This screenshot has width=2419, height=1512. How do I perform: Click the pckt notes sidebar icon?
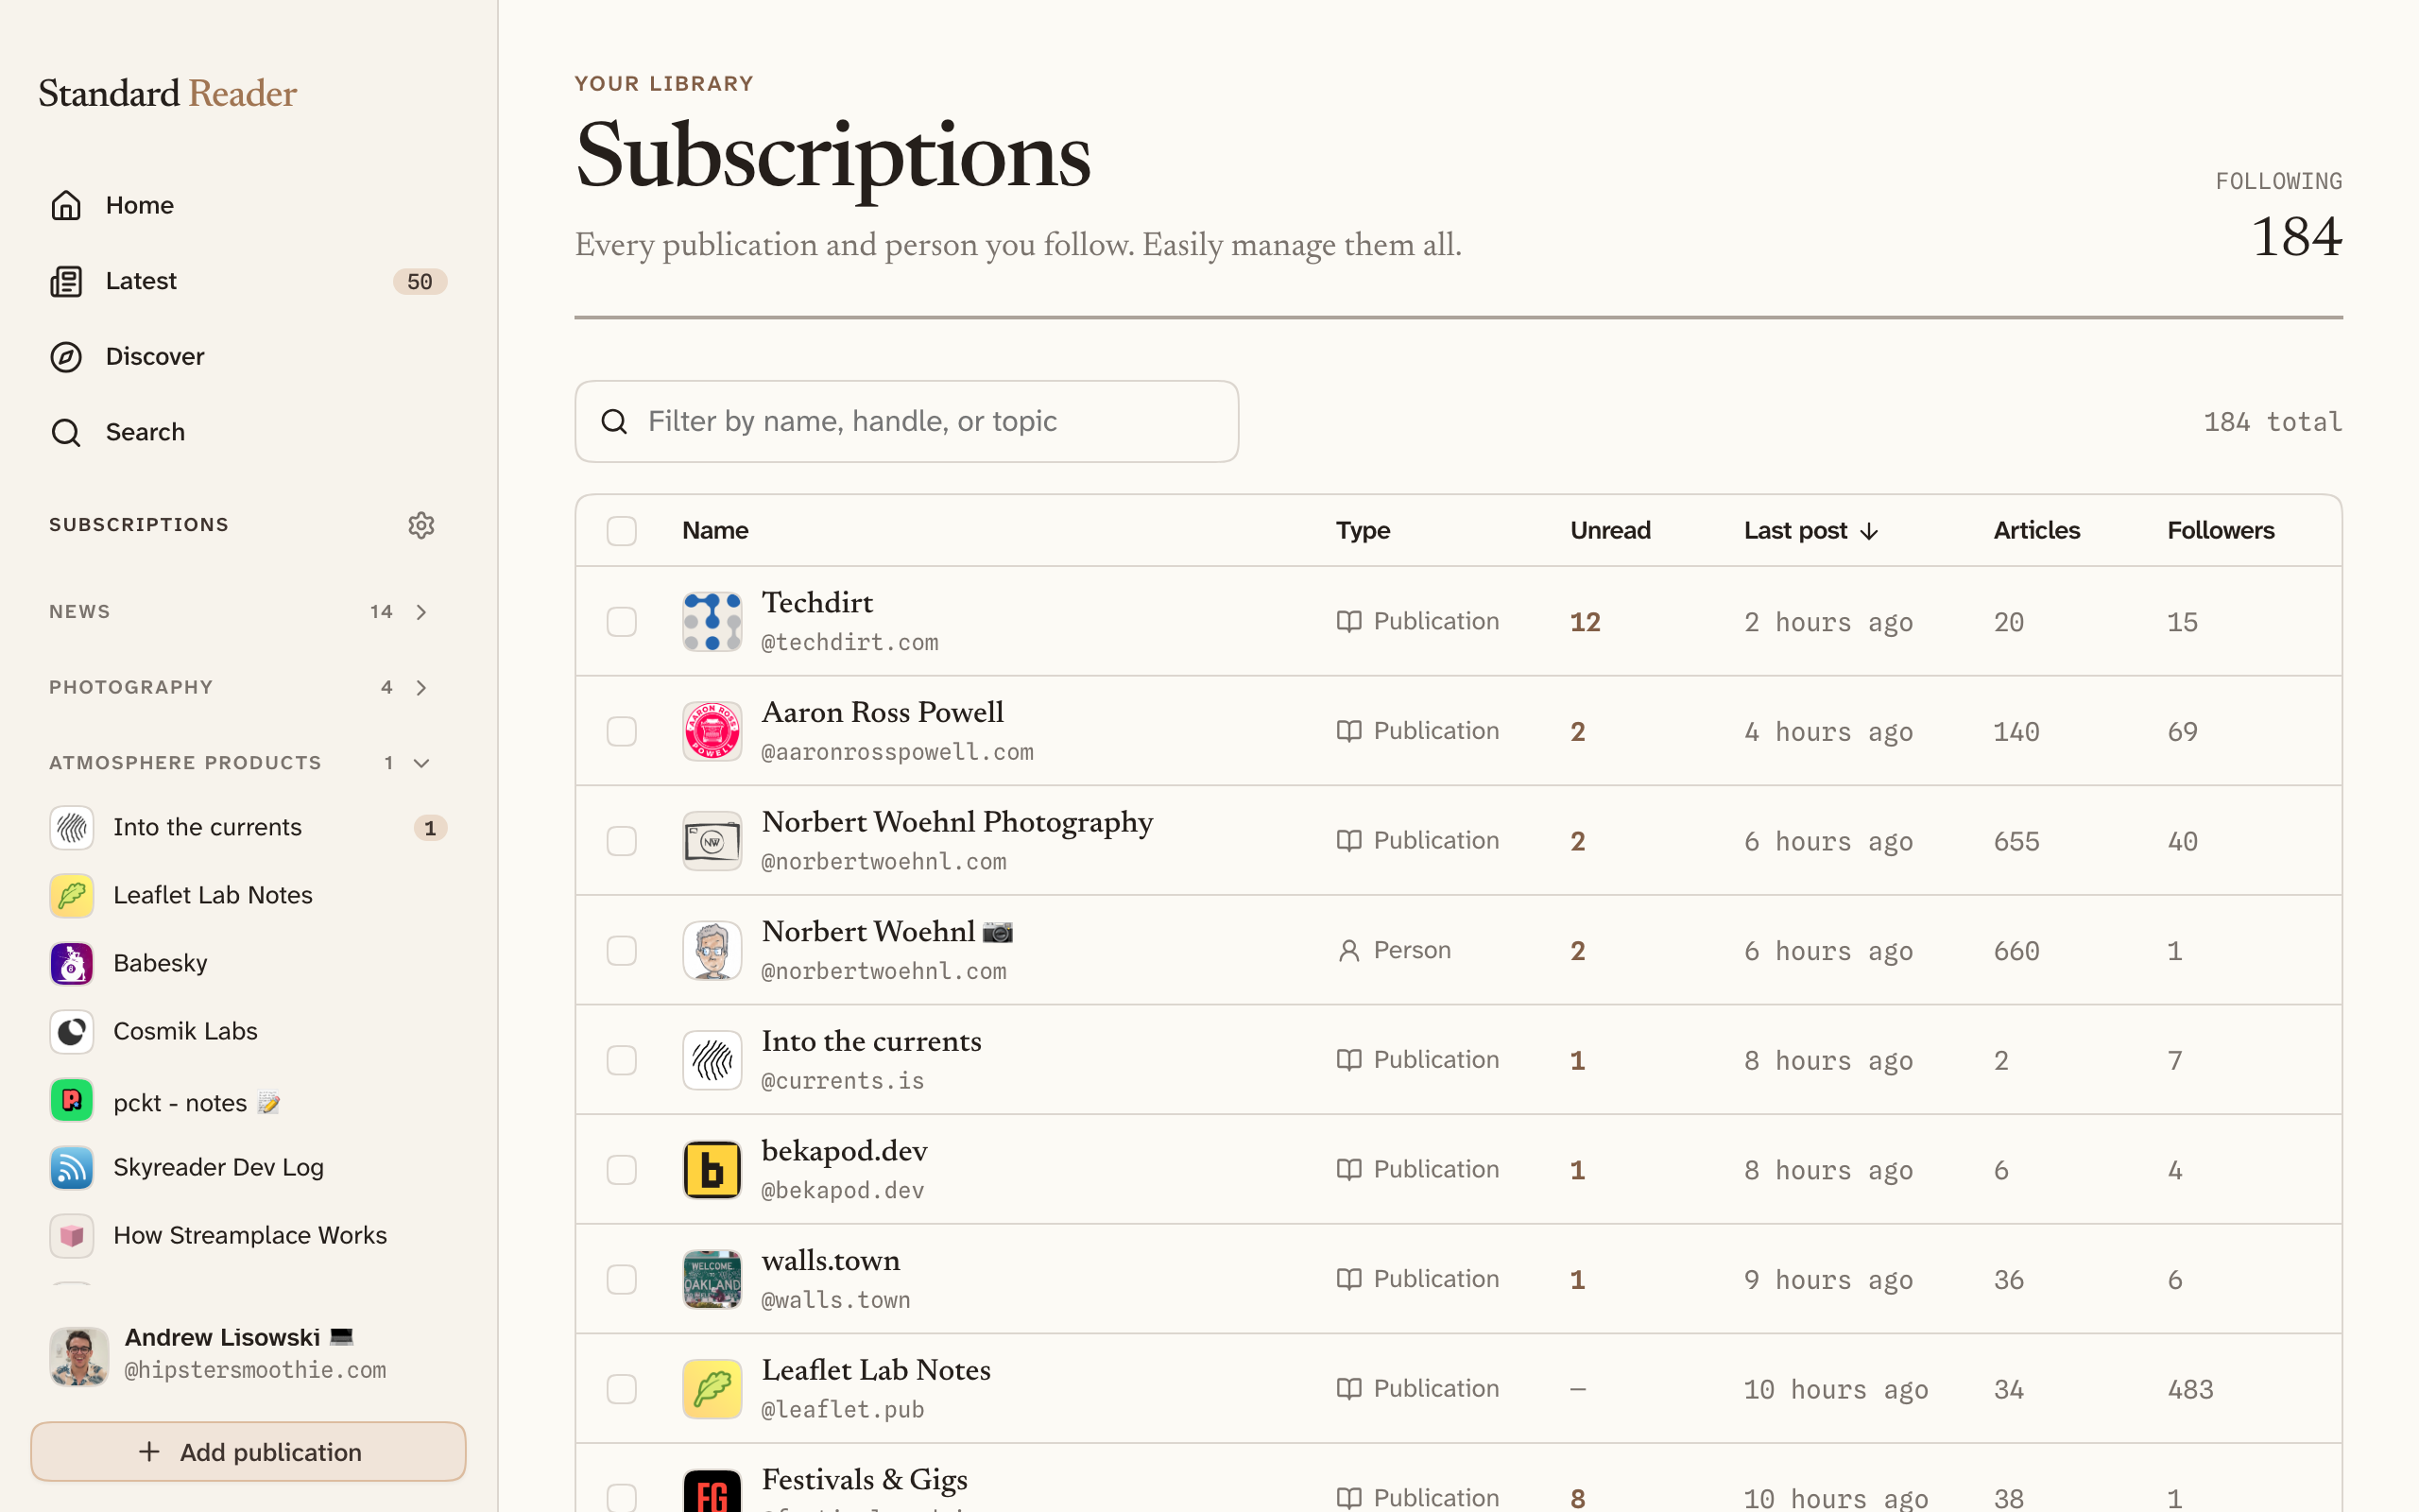(x=72, y=1100)
